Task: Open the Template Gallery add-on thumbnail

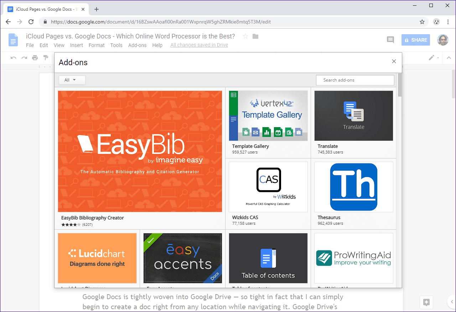Action: [x=268, y=116]
